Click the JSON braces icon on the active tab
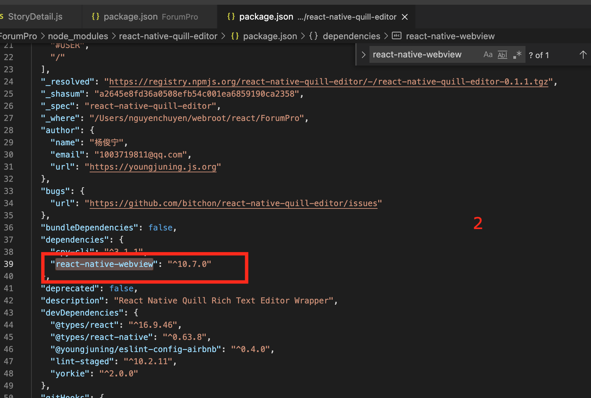Viewport: 591px width, 398px height. click(231, 17)
